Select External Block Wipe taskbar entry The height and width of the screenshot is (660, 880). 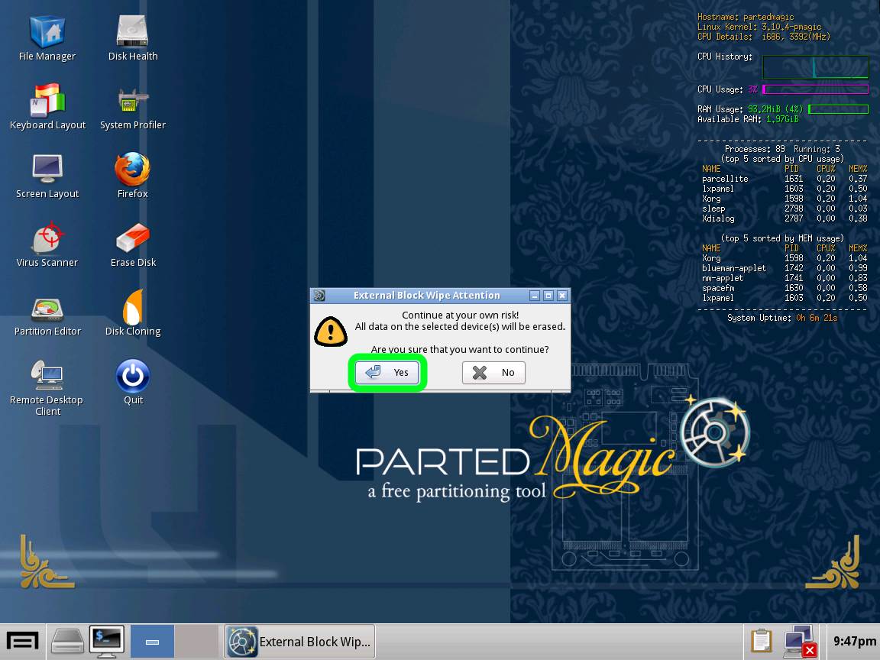pyautogui.click(x=299, y=642)
